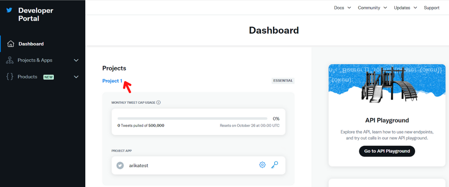This screenshot has width=449, height=187.
Task: Open arikatest keys and tokens icon
Action: [x=275, y=165]
